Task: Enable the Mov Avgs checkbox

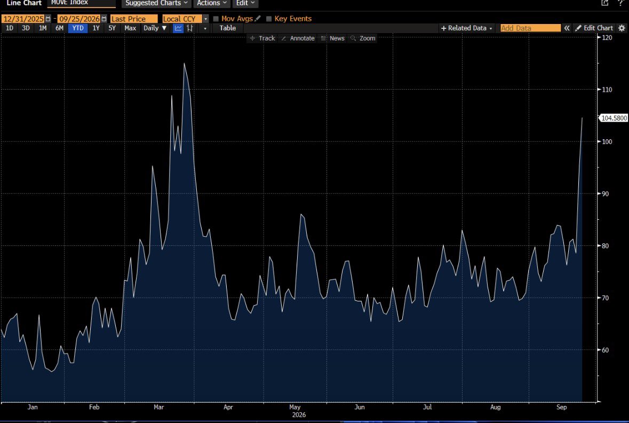Action: point(216,19)
